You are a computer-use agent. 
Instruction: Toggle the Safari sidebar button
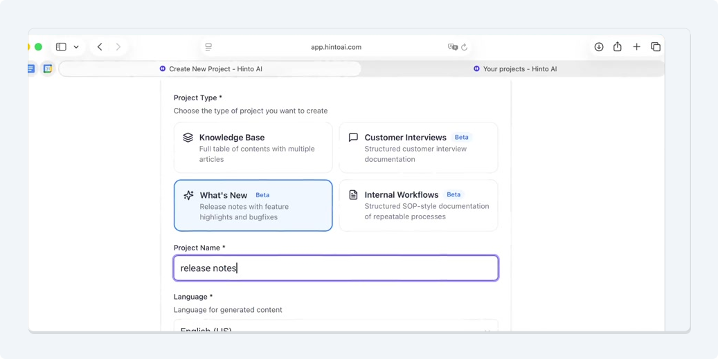(x=61, y=47)
